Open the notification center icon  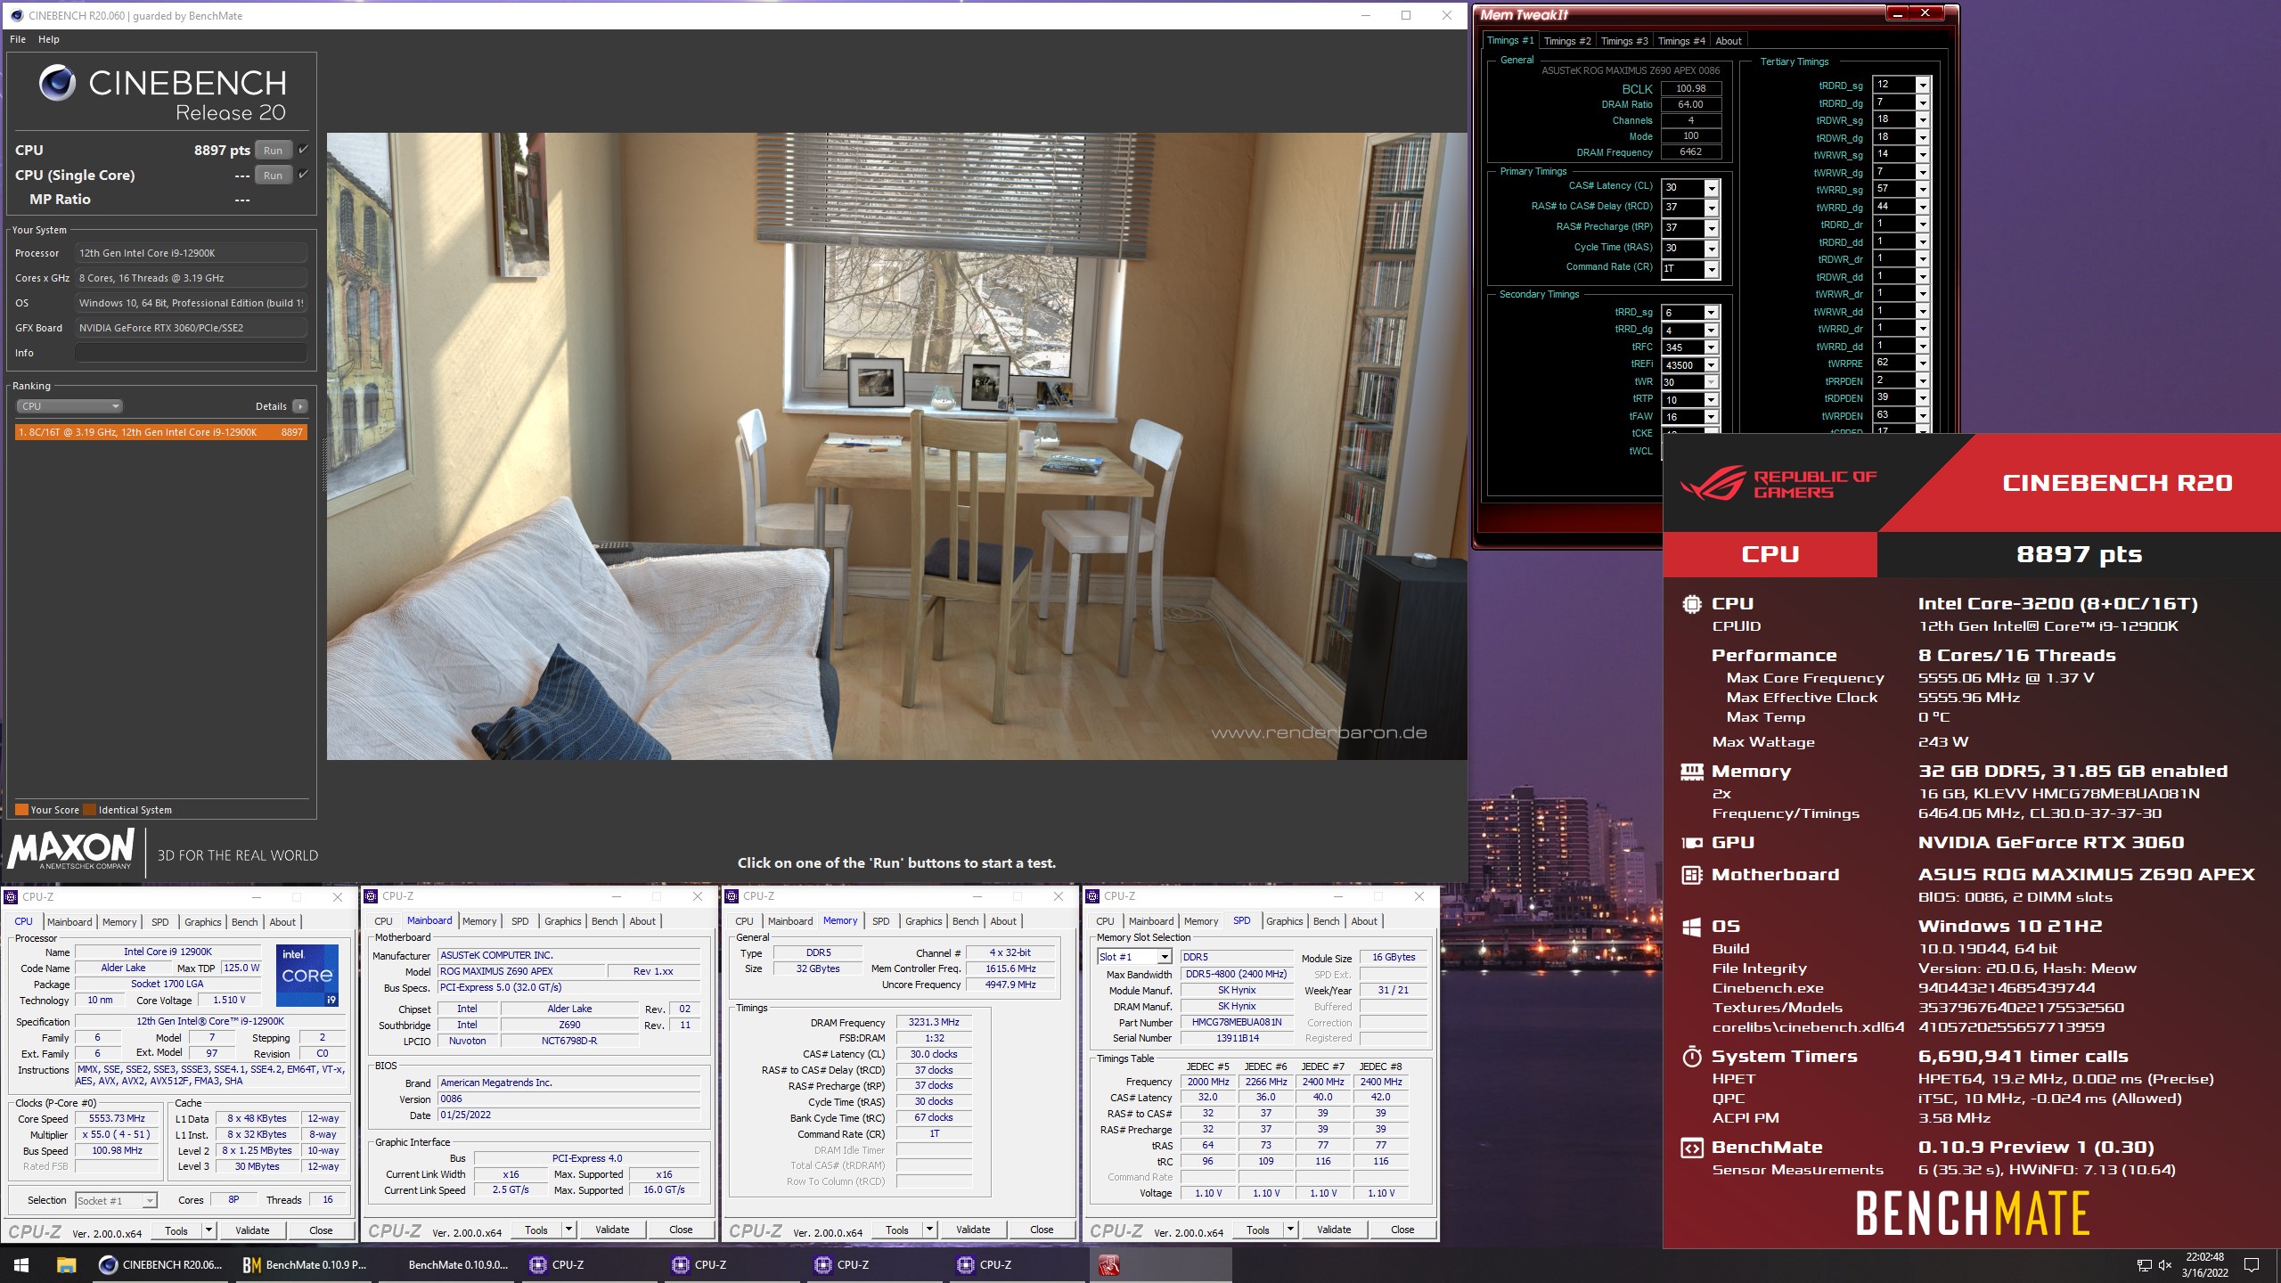point(2252,1264)
